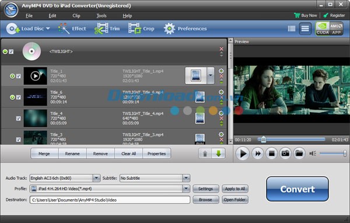Open settings gear for Title_1

pyautogui.click(x=221, y=71)
